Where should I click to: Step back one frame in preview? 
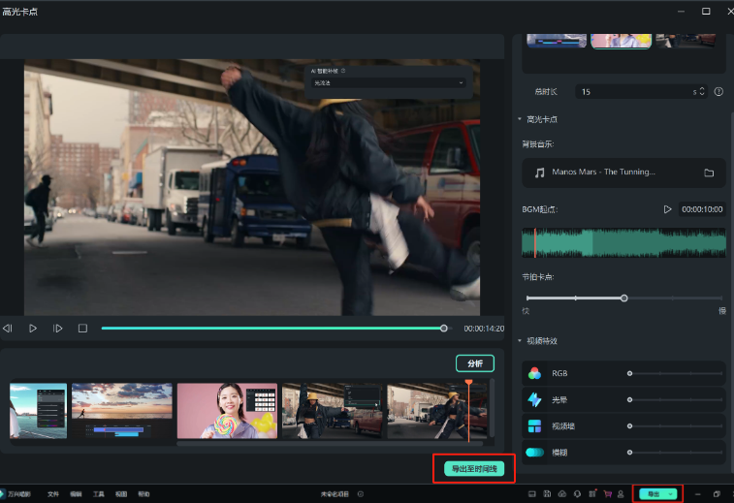[x=8, y=329]
